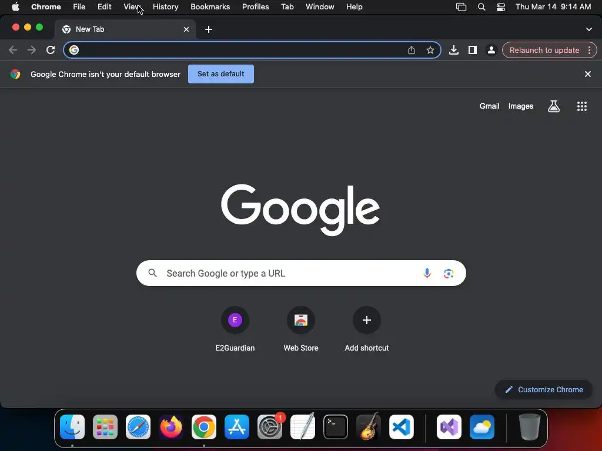Open the Chrome application menu
Viewport: 602px width, 451px height.
pyautogui.click(x=46, y=7)
